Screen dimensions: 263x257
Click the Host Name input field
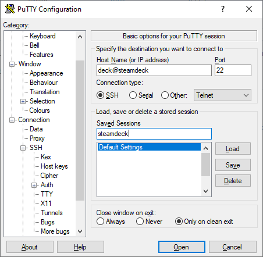tap(154, 70)
